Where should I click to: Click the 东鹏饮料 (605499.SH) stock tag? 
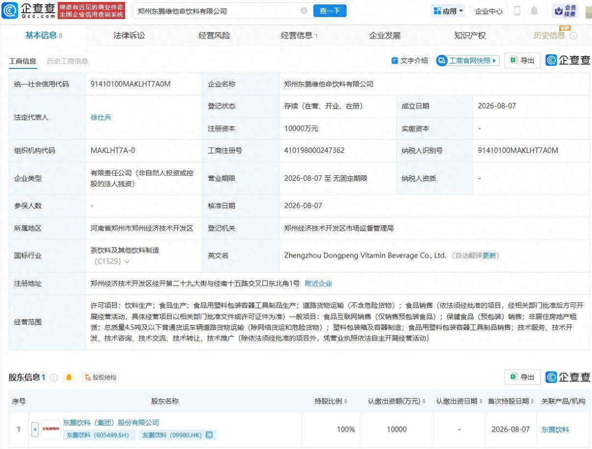click(98, 435)
